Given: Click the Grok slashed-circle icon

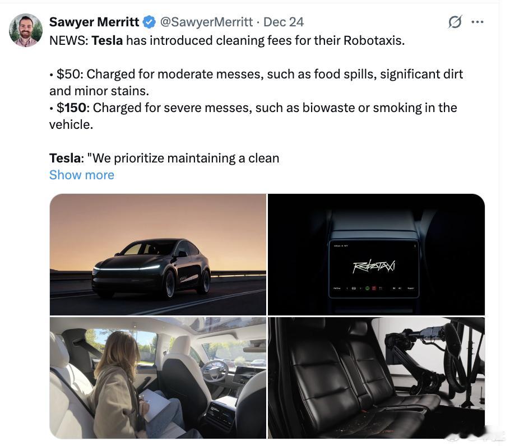Looking at the screenshot, I should click(455, 22).
